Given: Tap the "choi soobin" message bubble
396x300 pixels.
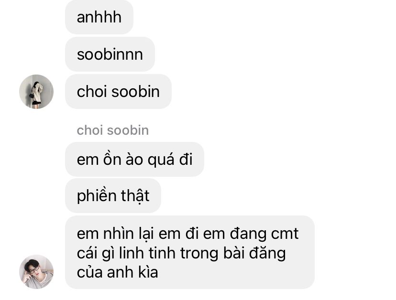Looking at the screenshot, I should coord(118,92).
